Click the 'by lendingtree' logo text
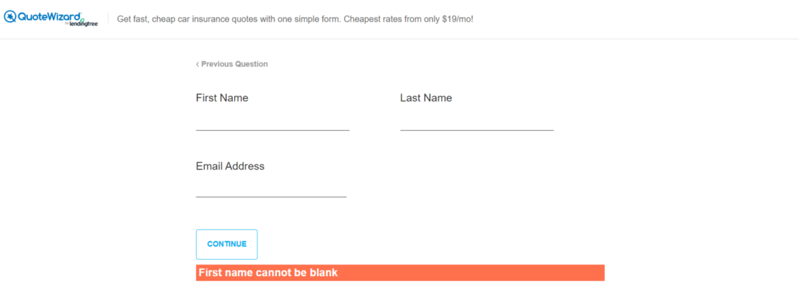Viewport: 799px width, 289px height. 81,24
